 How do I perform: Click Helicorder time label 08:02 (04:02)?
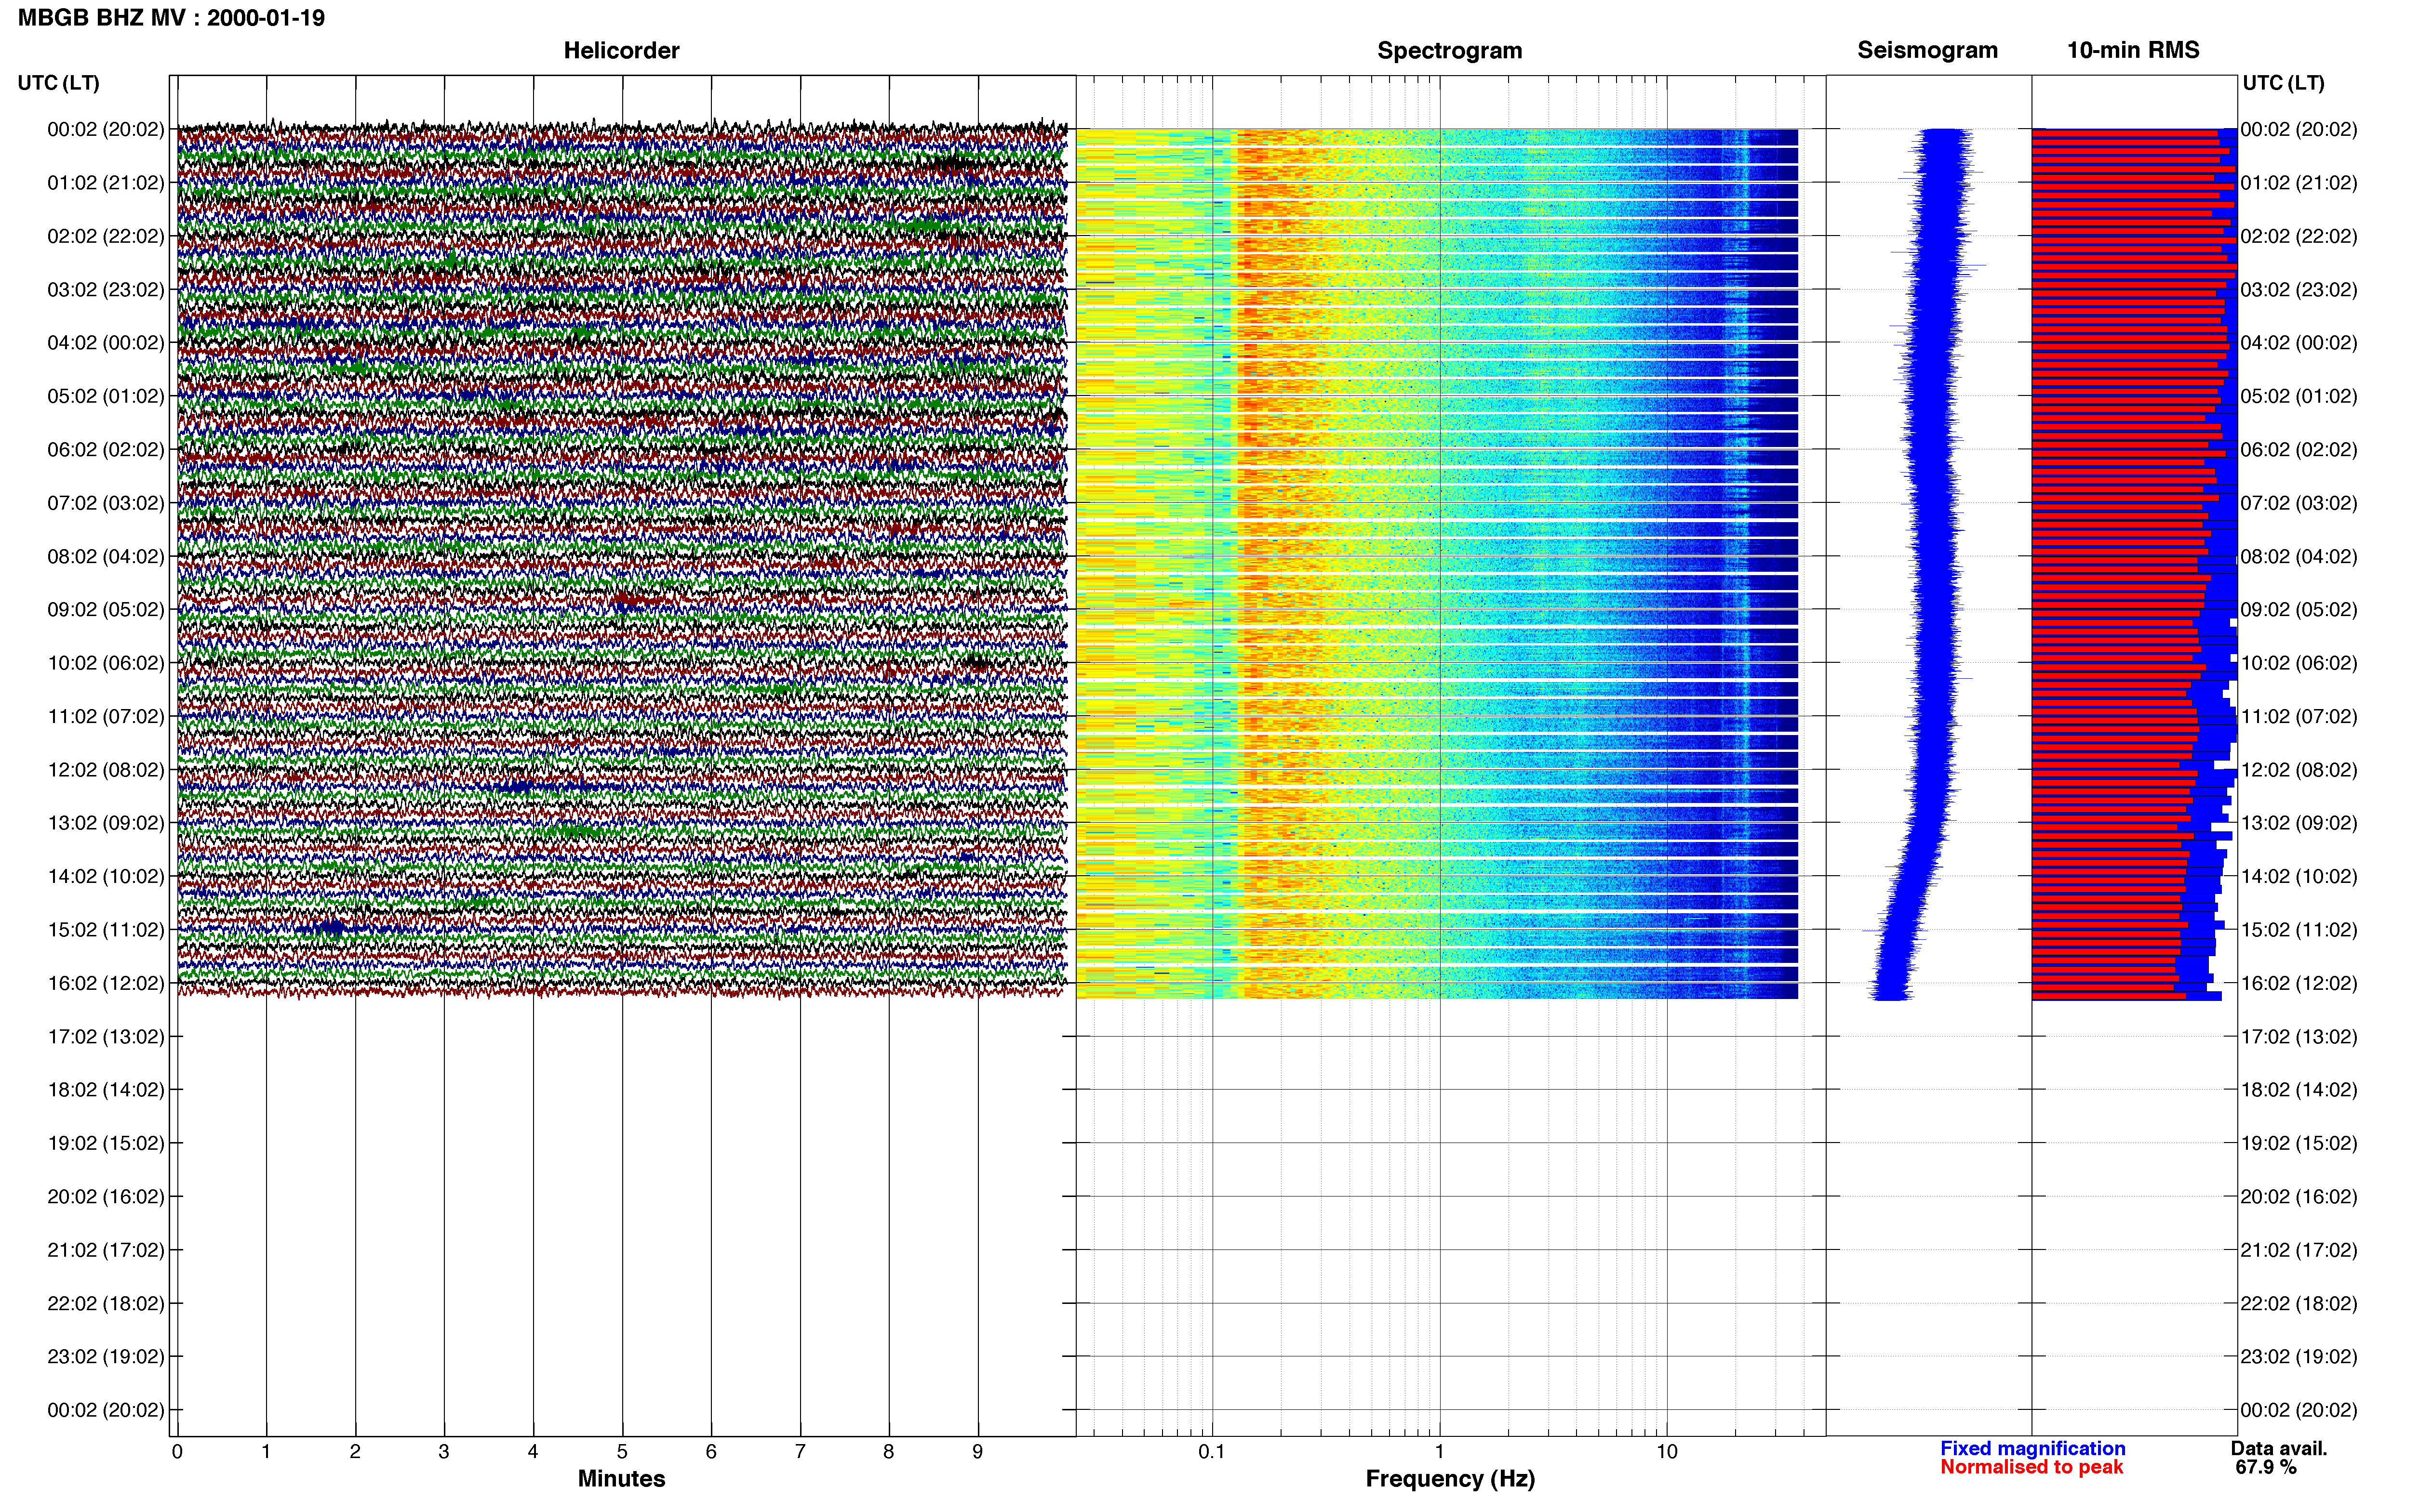coord(106,556)
